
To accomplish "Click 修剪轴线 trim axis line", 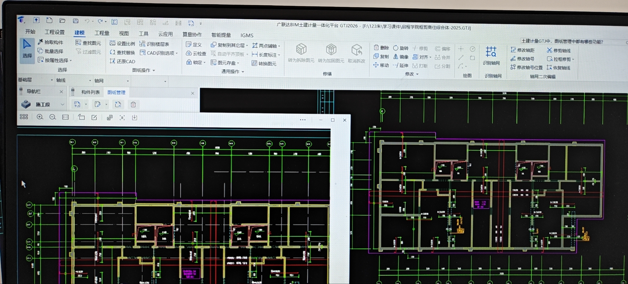I will tap(559, 50).
